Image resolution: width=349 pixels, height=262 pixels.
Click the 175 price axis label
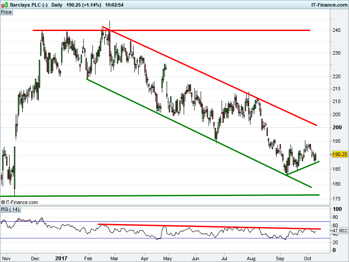coord(336,199)
